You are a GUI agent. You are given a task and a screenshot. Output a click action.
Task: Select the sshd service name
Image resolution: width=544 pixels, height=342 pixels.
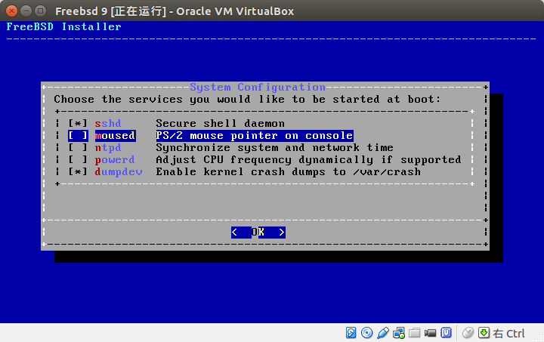(108, 123)
